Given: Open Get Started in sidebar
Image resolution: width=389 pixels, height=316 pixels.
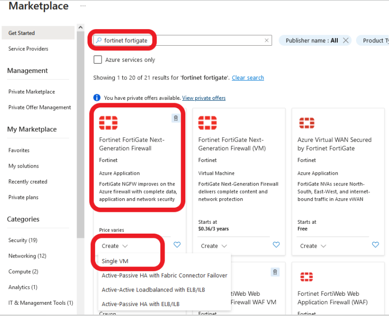Looking at the screenshot, I should (38, 33).
